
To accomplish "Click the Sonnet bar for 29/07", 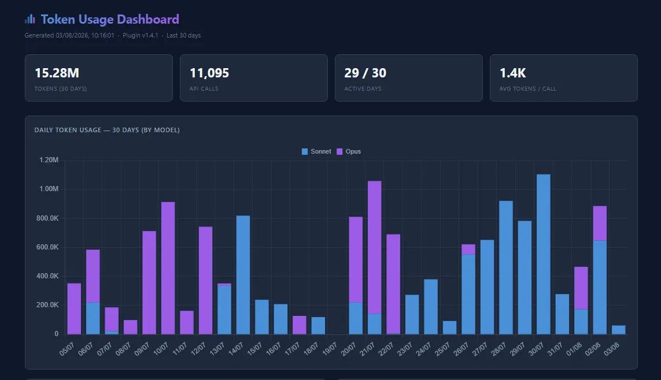I will coord(525,277).
